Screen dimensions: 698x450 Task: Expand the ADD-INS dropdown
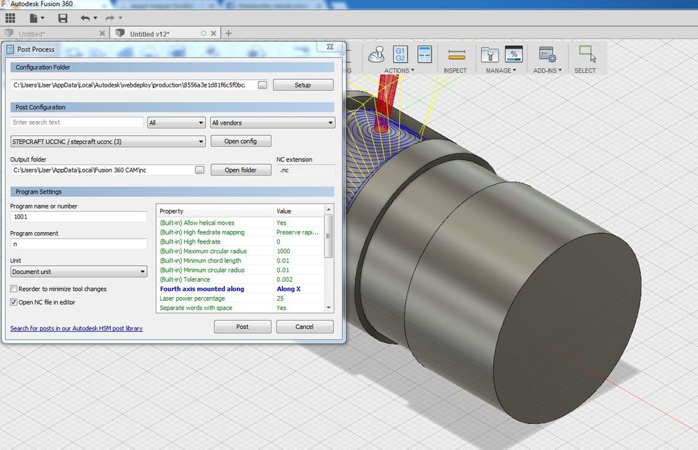pos(547,70)
